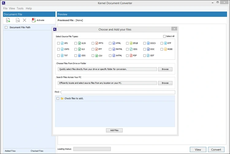Check the 'Check files to add' checkbox
This screenshot has height=154, width=230.
coord(58,99)
